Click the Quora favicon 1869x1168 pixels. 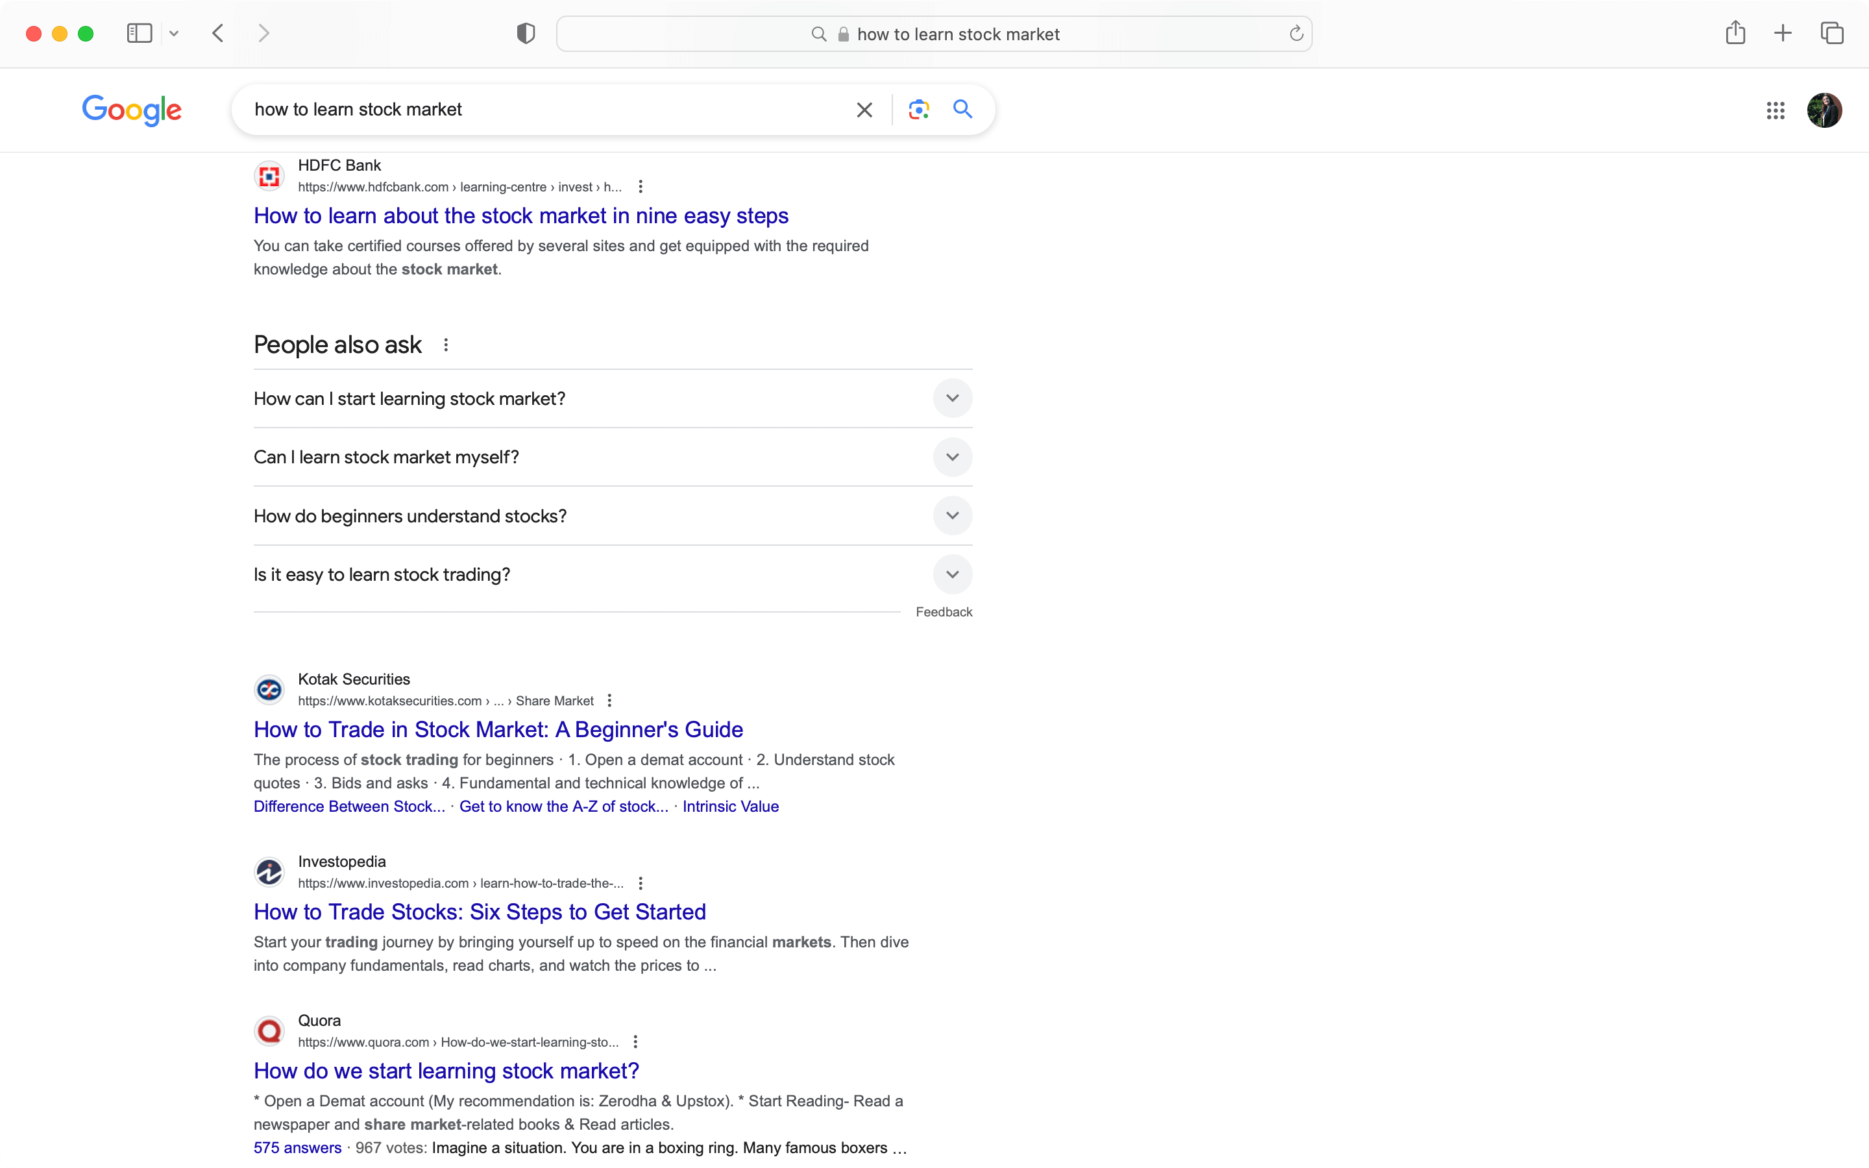[269, 1031]
